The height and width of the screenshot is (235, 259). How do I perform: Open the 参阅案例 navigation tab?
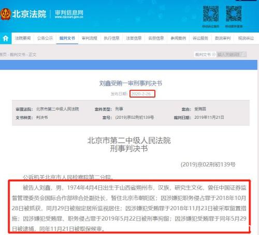click(x=178, y=38)
